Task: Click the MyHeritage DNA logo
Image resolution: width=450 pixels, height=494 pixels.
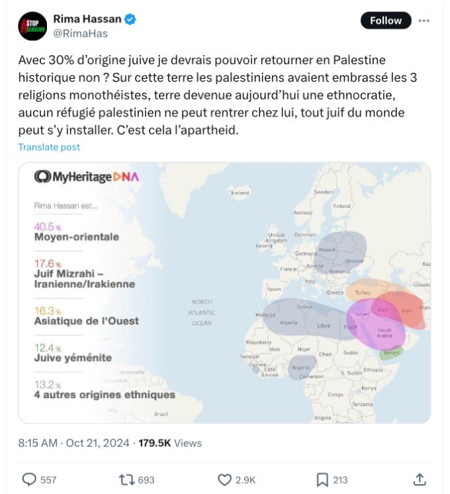Action: [x=87, y=177]
